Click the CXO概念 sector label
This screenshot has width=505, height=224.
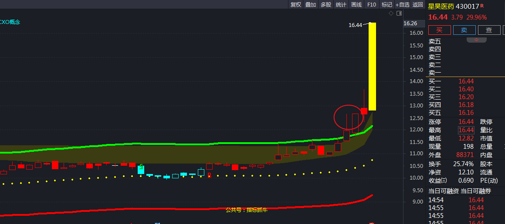point(10,22)
